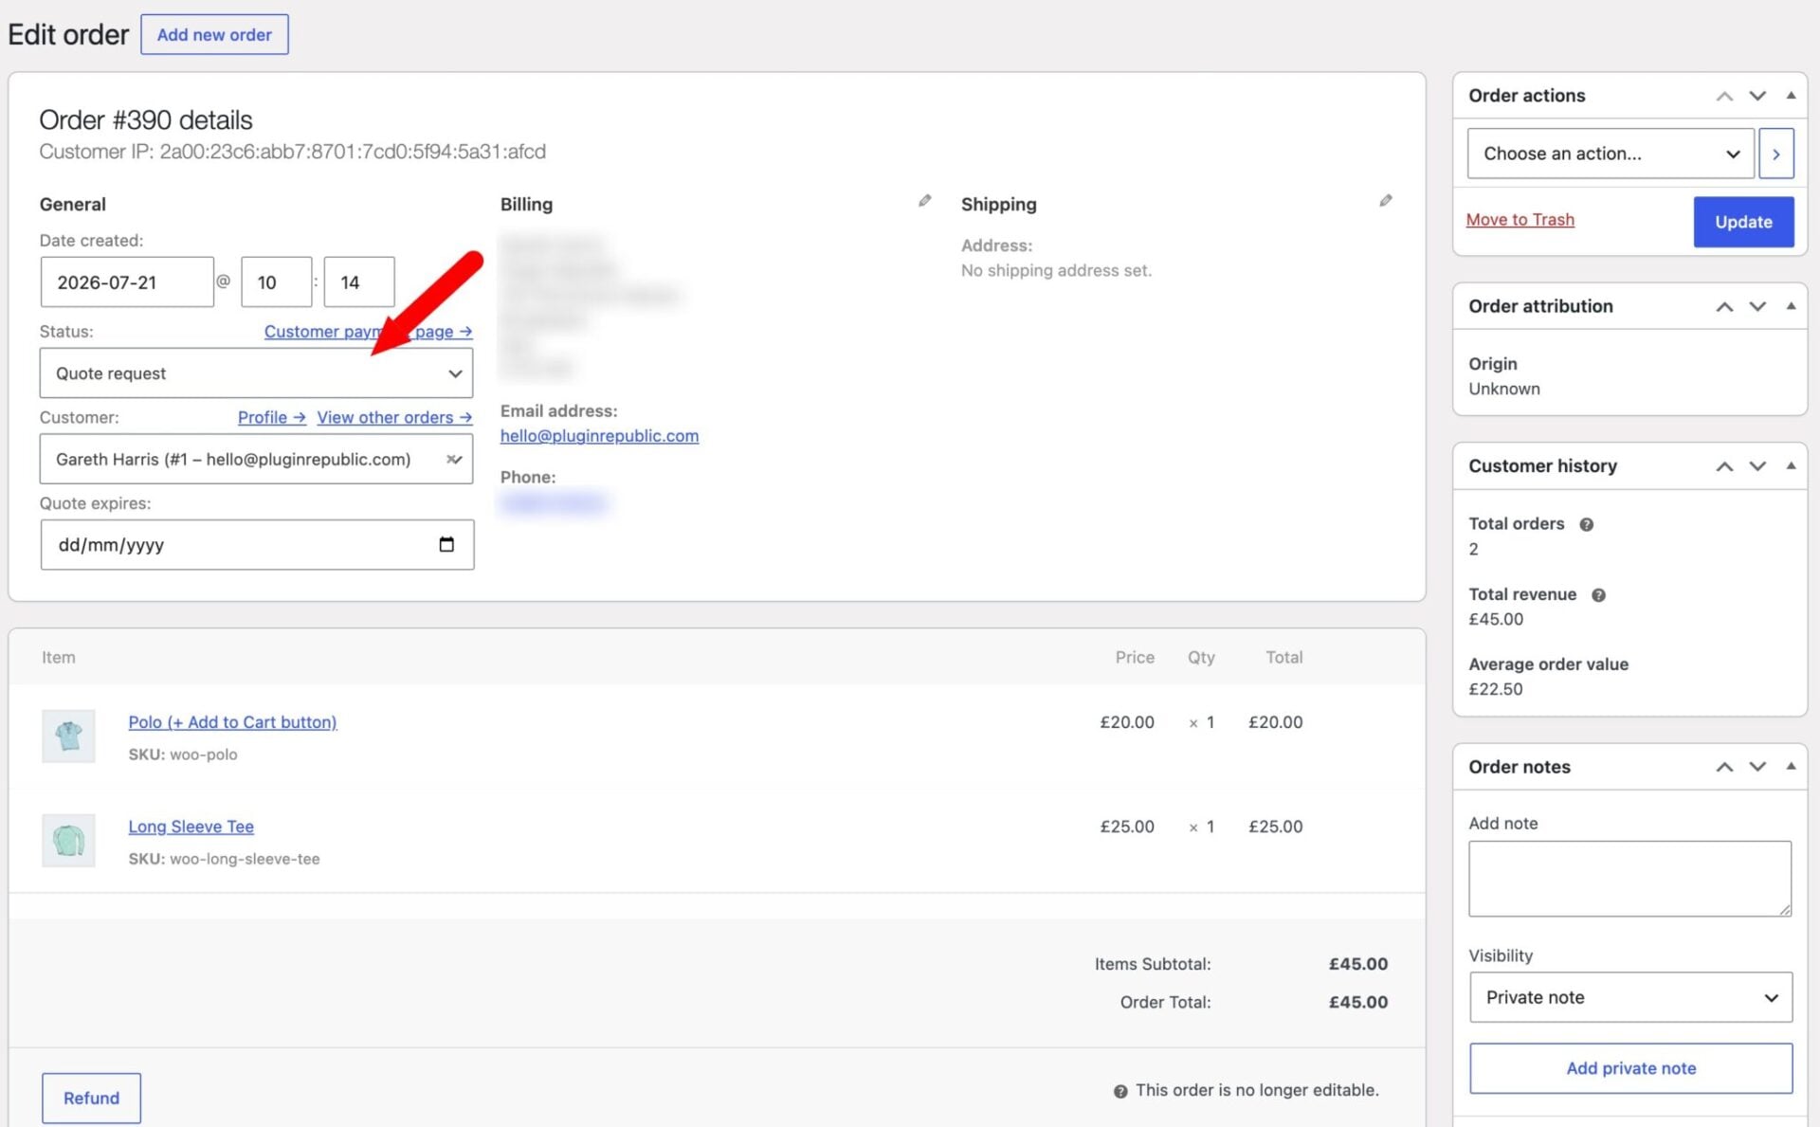Toggle the Order attribution panel collapse triangle
This screenshot has width=1820, height=1127.
1791,306
